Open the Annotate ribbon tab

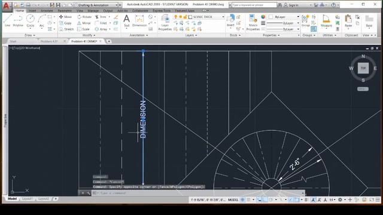(x=47, y=11)
